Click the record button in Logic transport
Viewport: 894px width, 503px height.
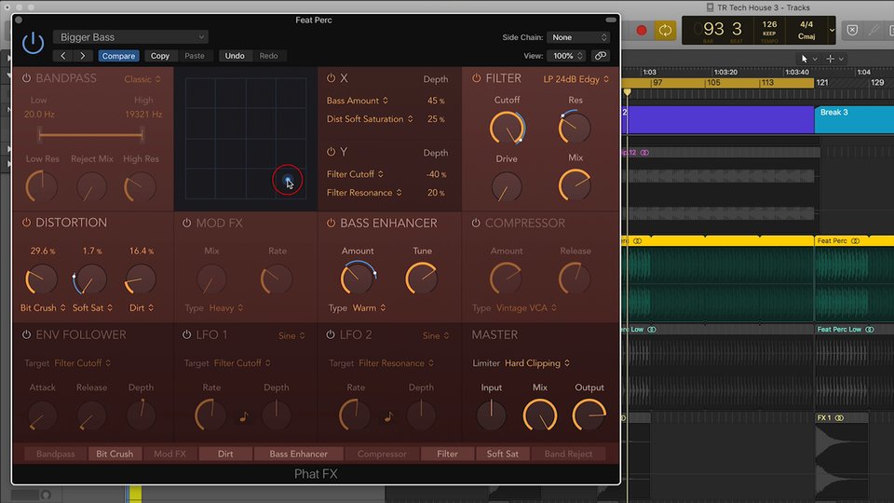tap(642, 30)
